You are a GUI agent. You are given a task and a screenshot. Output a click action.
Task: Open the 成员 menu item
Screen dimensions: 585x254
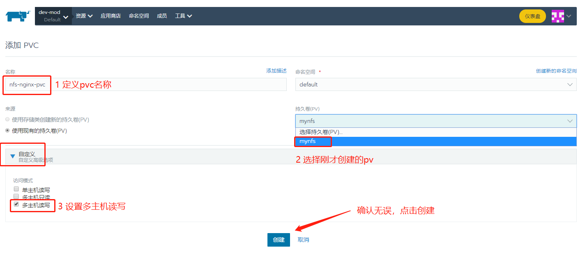pyautogui.click(x=162, y=16)
